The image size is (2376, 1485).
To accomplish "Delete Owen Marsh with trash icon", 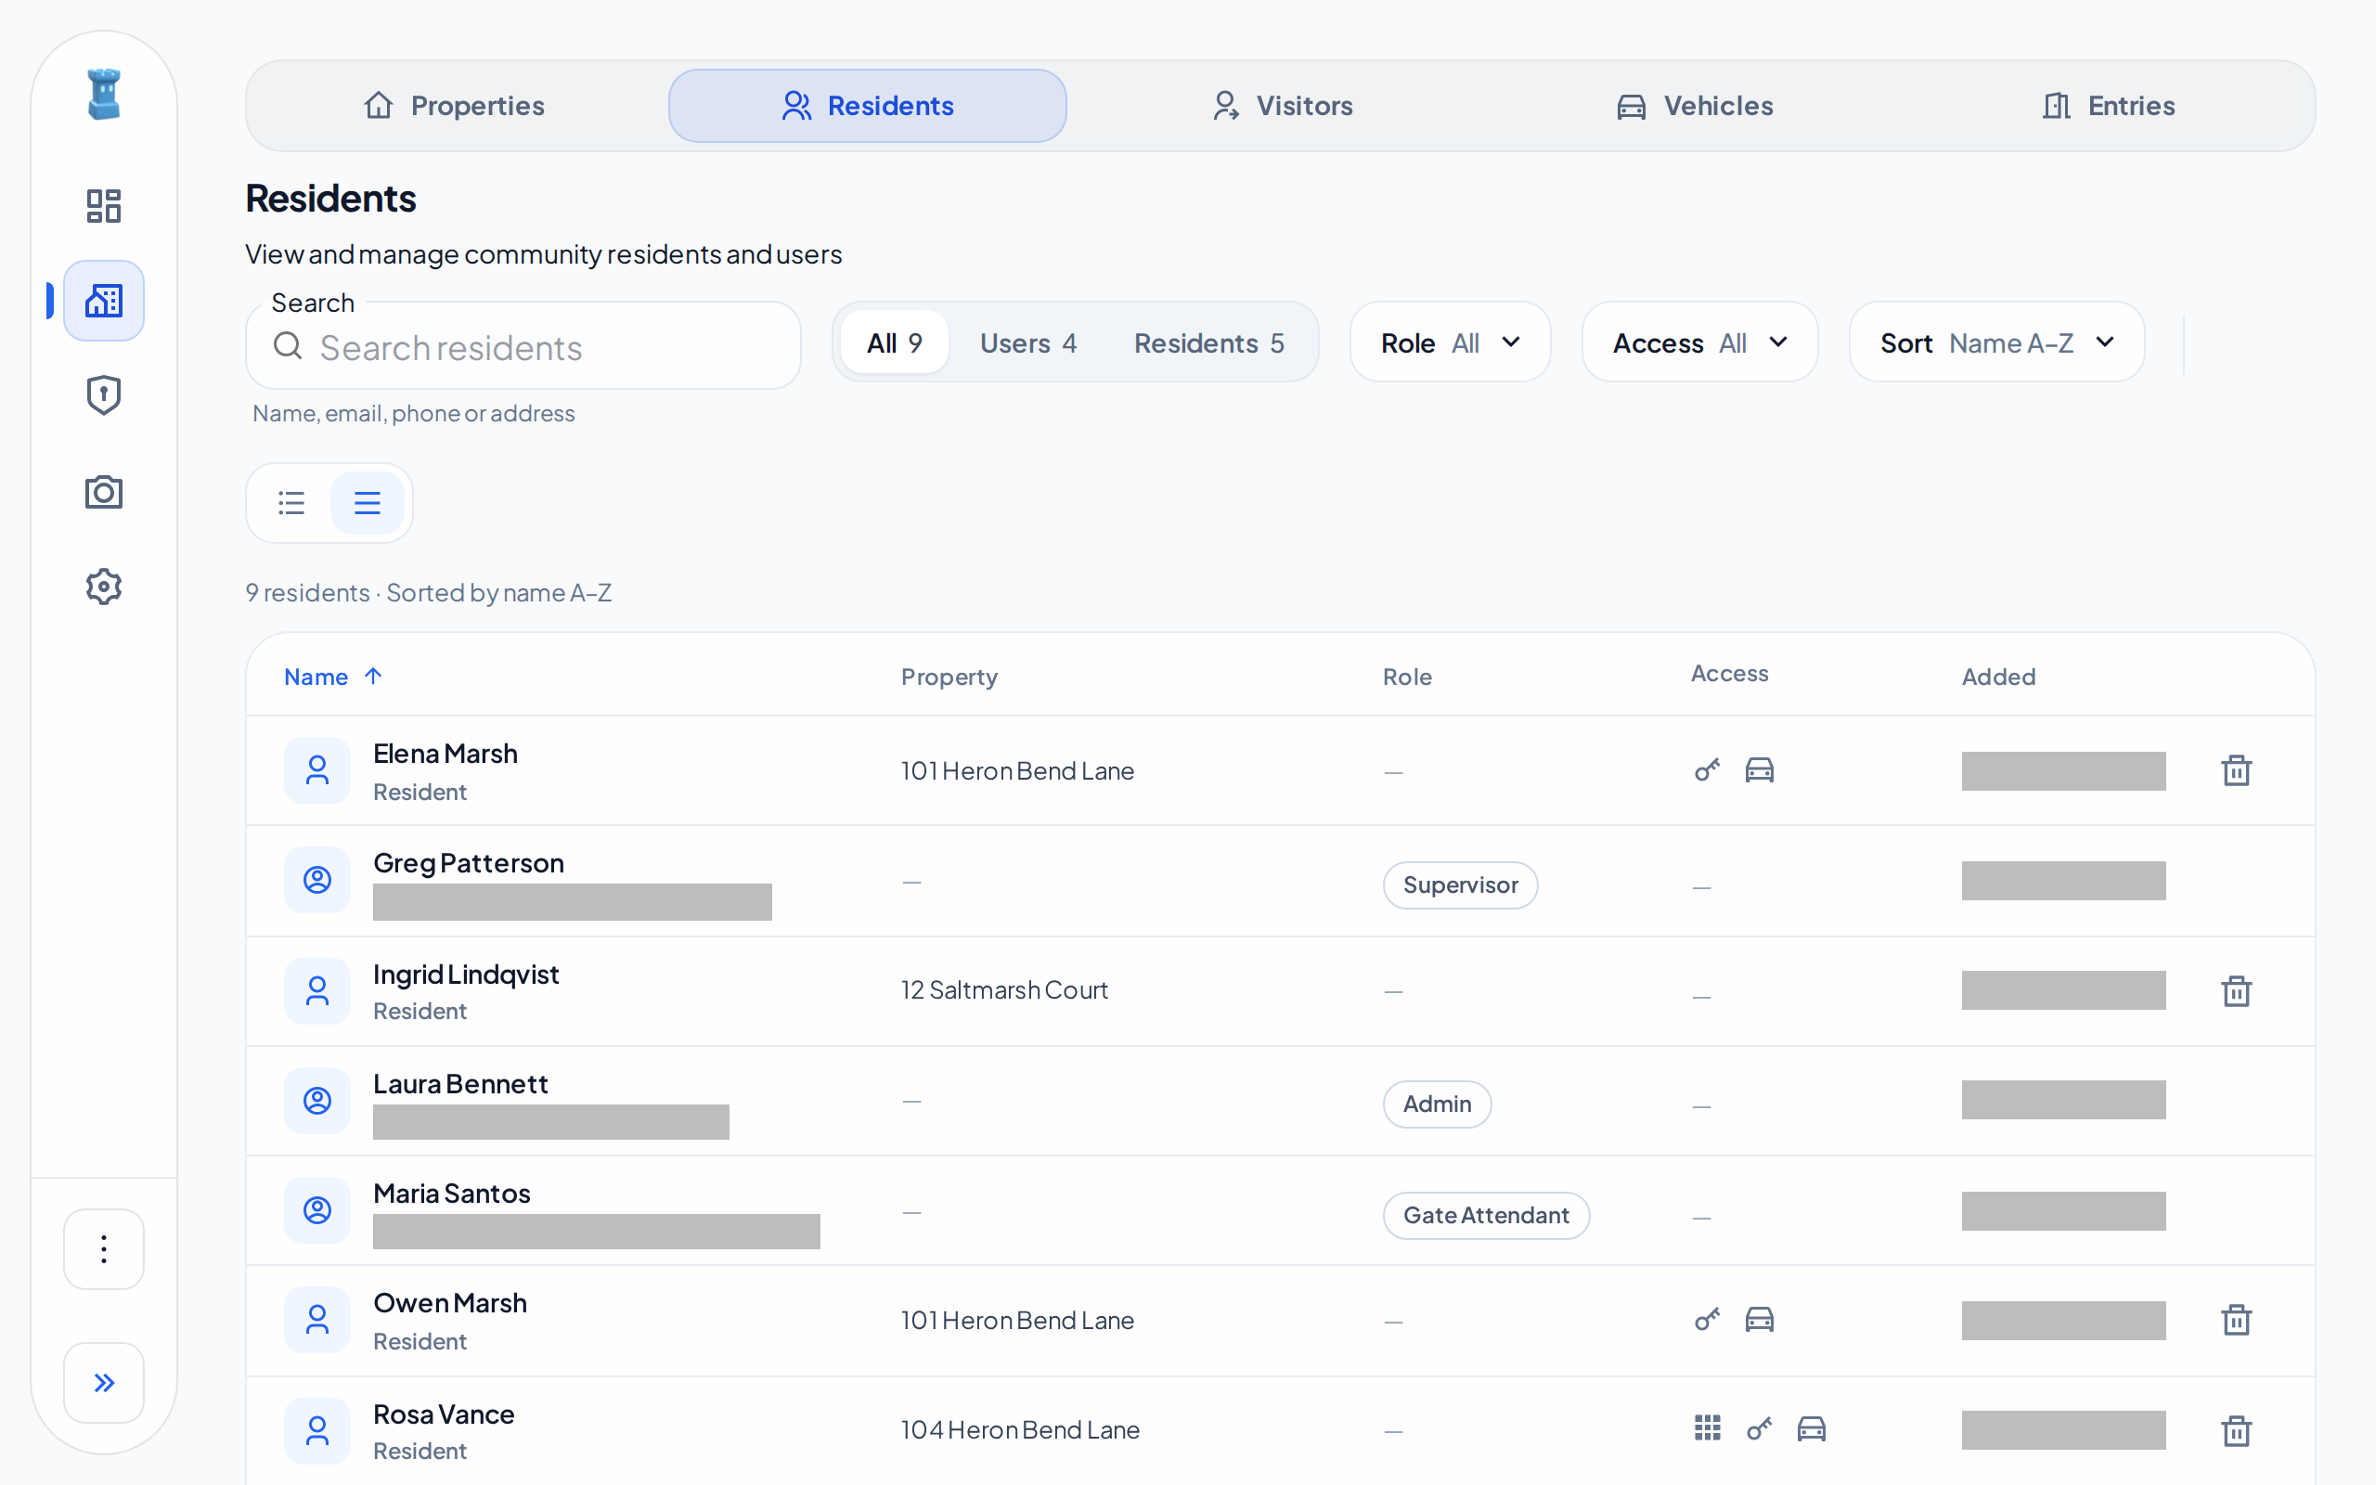I will [2237, 1319].
